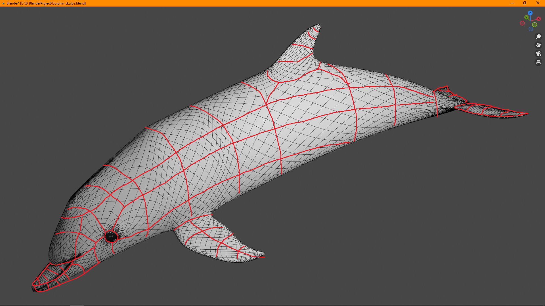The width and height of the screenshot is (545, 306).
Task: Click the Blender logo in title bar
Action: tap(3, 3)
